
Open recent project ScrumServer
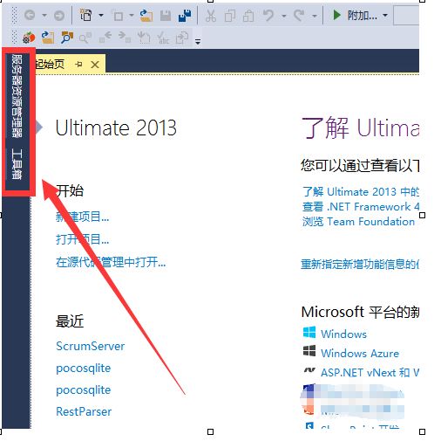point(91,346)
